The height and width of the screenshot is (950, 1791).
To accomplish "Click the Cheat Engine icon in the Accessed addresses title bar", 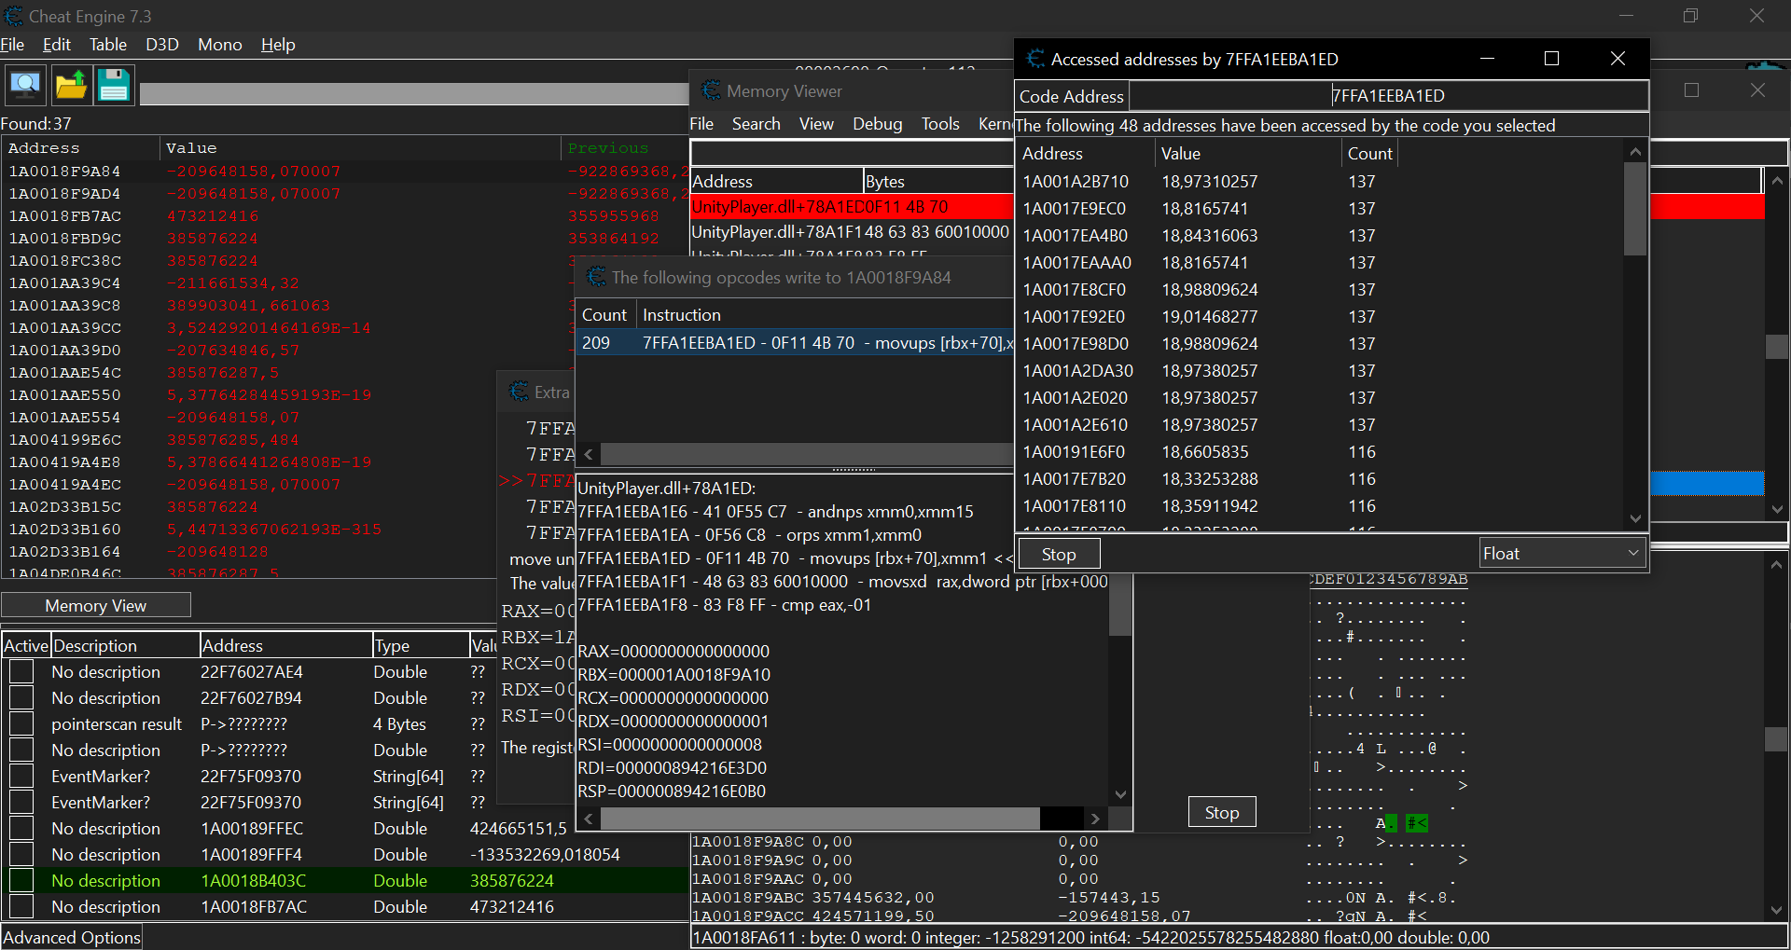I will click(x=1034, y=59).
